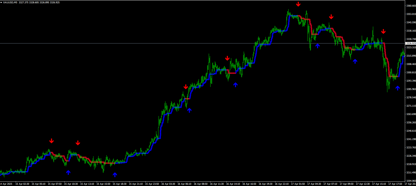Click the 3278.540 price scale label

point(411,98)
